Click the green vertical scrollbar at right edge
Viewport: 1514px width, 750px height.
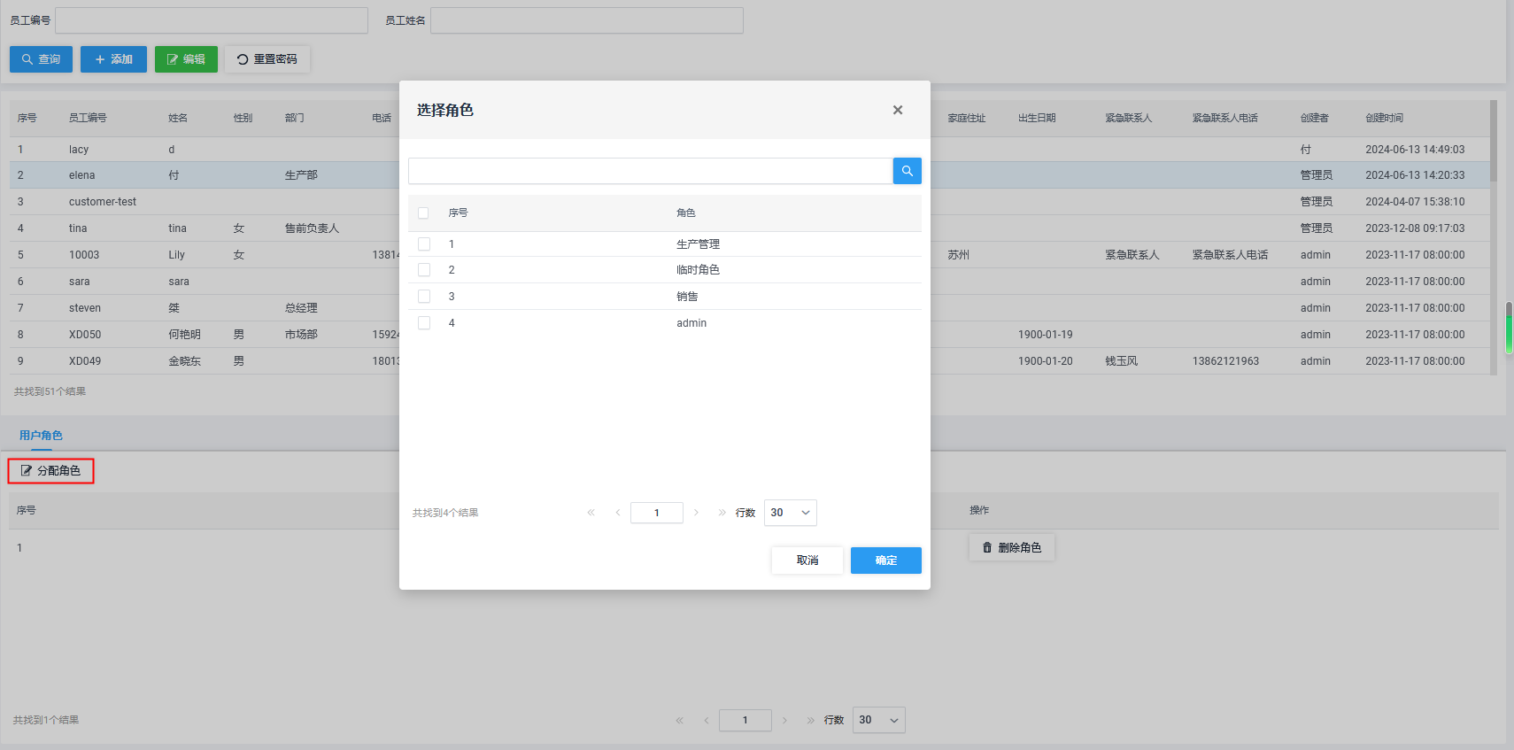pyautogui.click(x=1509, y=328)
